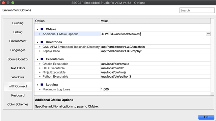Go to Source Control options
This screenshot has width=216, height=121.
point(18,59)
